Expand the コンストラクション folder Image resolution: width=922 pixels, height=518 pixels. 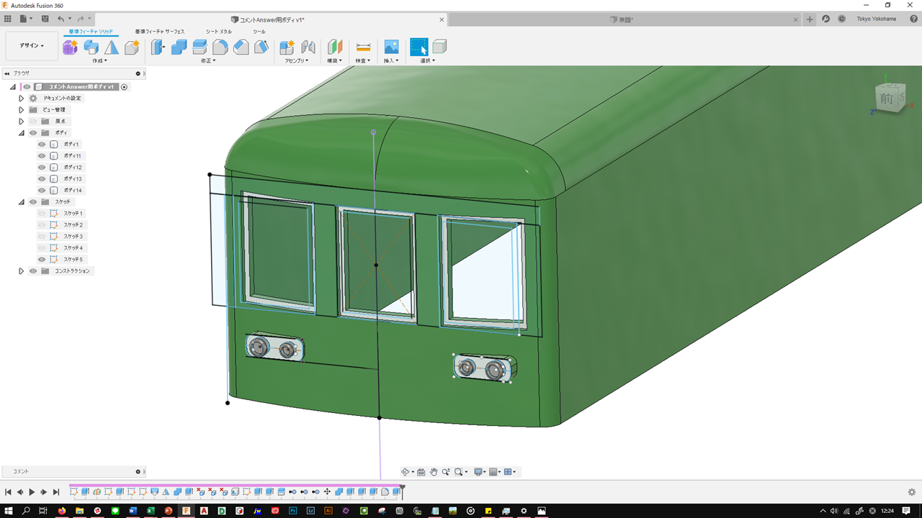(22, 271)
